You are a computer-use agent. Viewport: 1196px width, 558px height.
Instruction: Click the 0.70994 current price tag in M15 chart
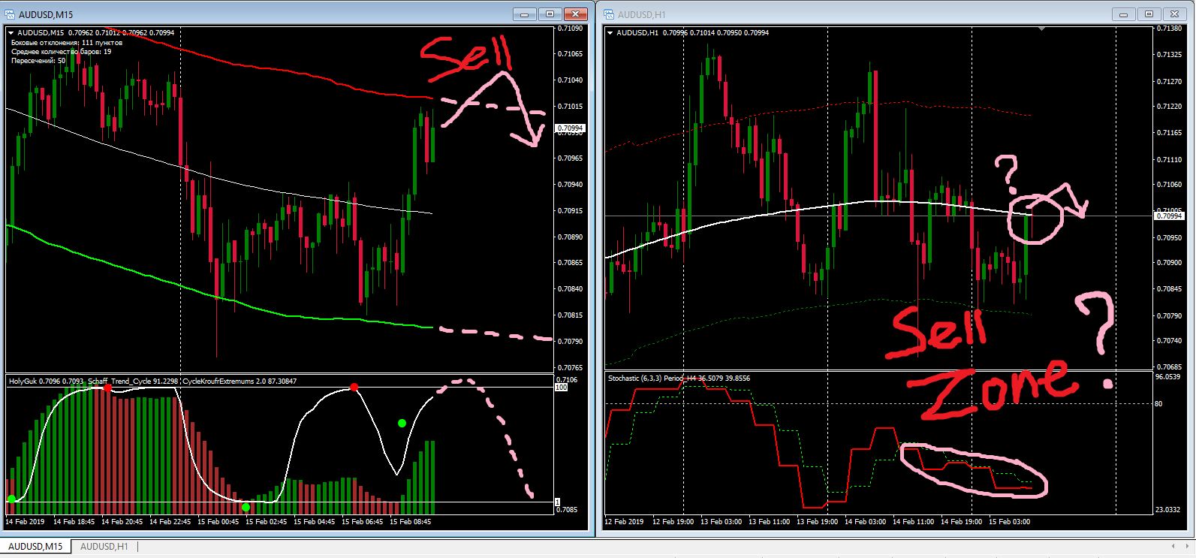pyautogui.click(x=571, y=128)
